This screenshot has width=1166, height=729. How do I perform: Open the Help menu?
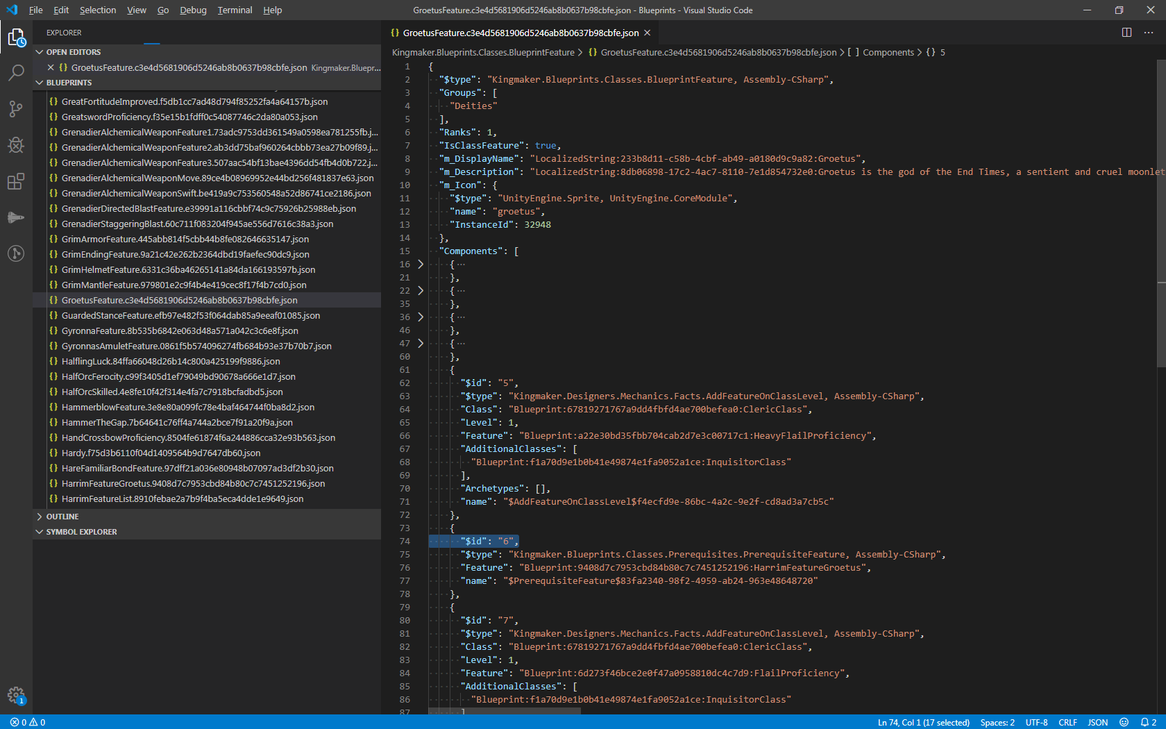click(272, 10)
